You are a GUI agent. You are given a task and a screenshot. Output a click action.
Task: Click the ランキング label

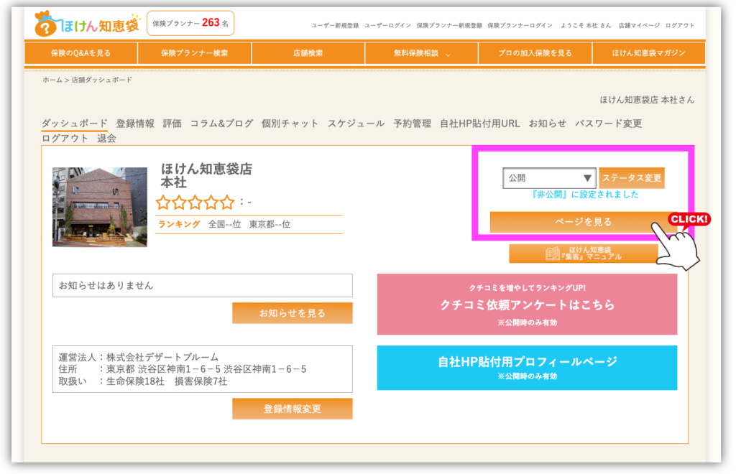pyautogui.click(x=179, y=224)
